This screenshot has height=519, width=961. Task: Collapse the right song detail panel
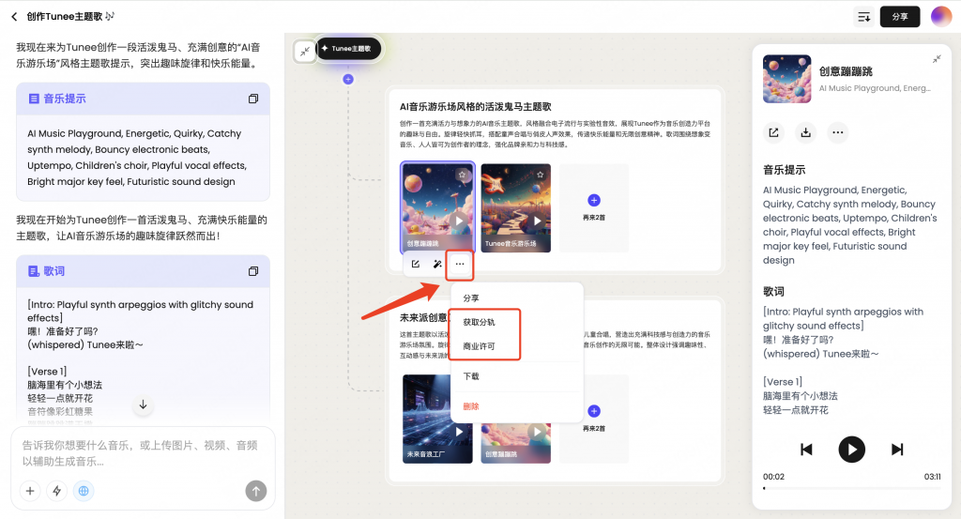[936, 59]
